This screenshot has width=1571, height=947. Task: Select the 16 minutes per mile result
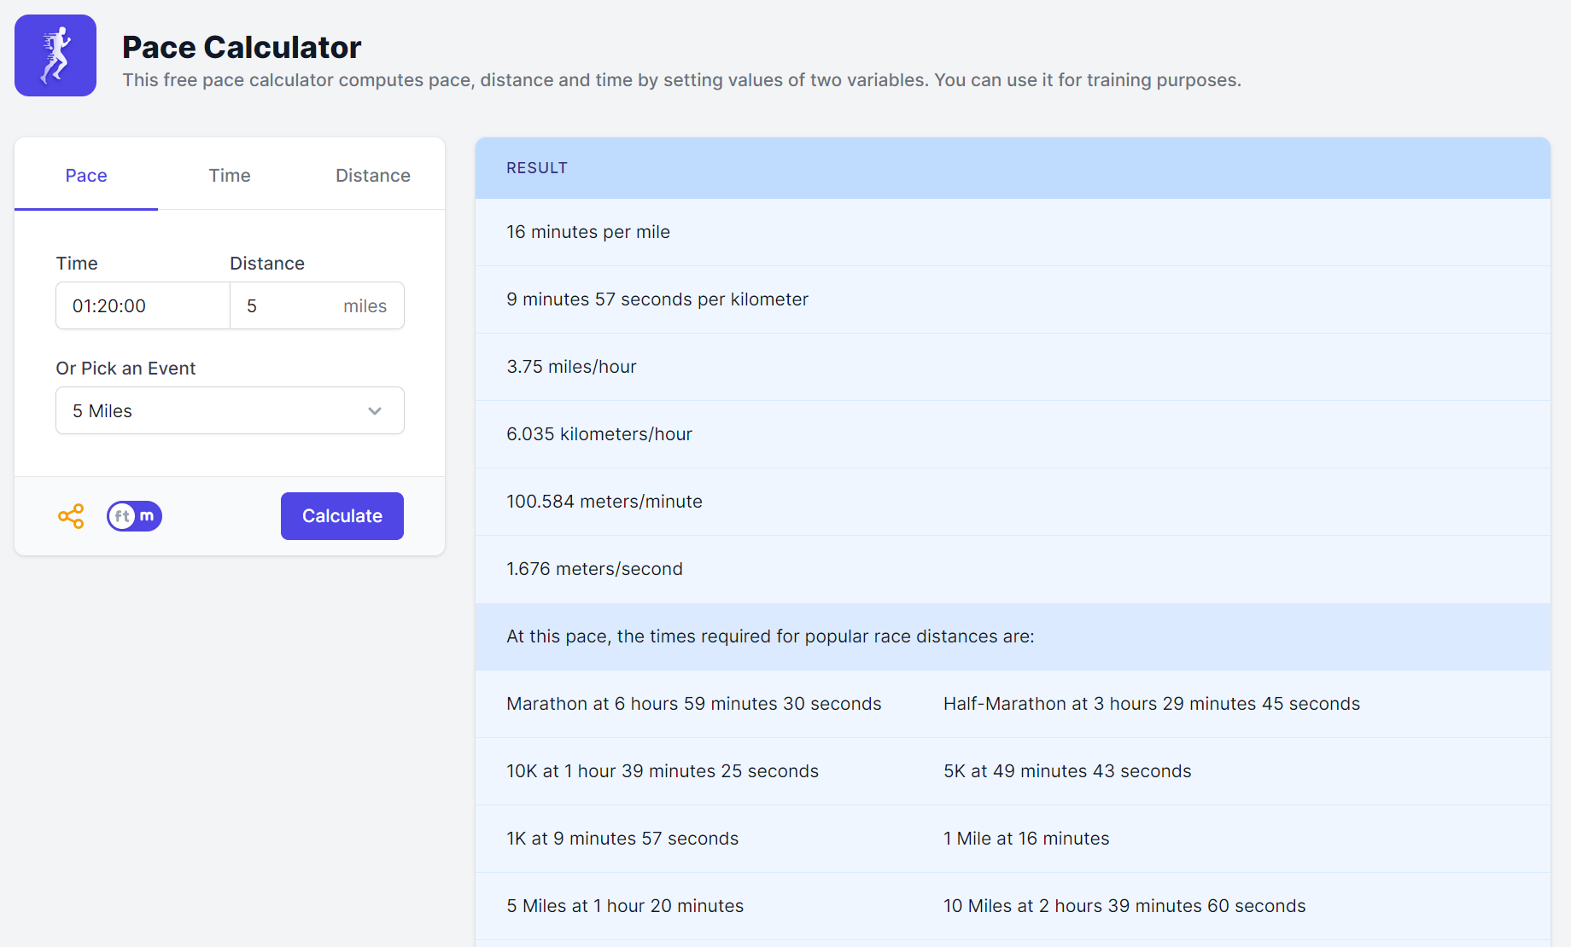(588, 232)
